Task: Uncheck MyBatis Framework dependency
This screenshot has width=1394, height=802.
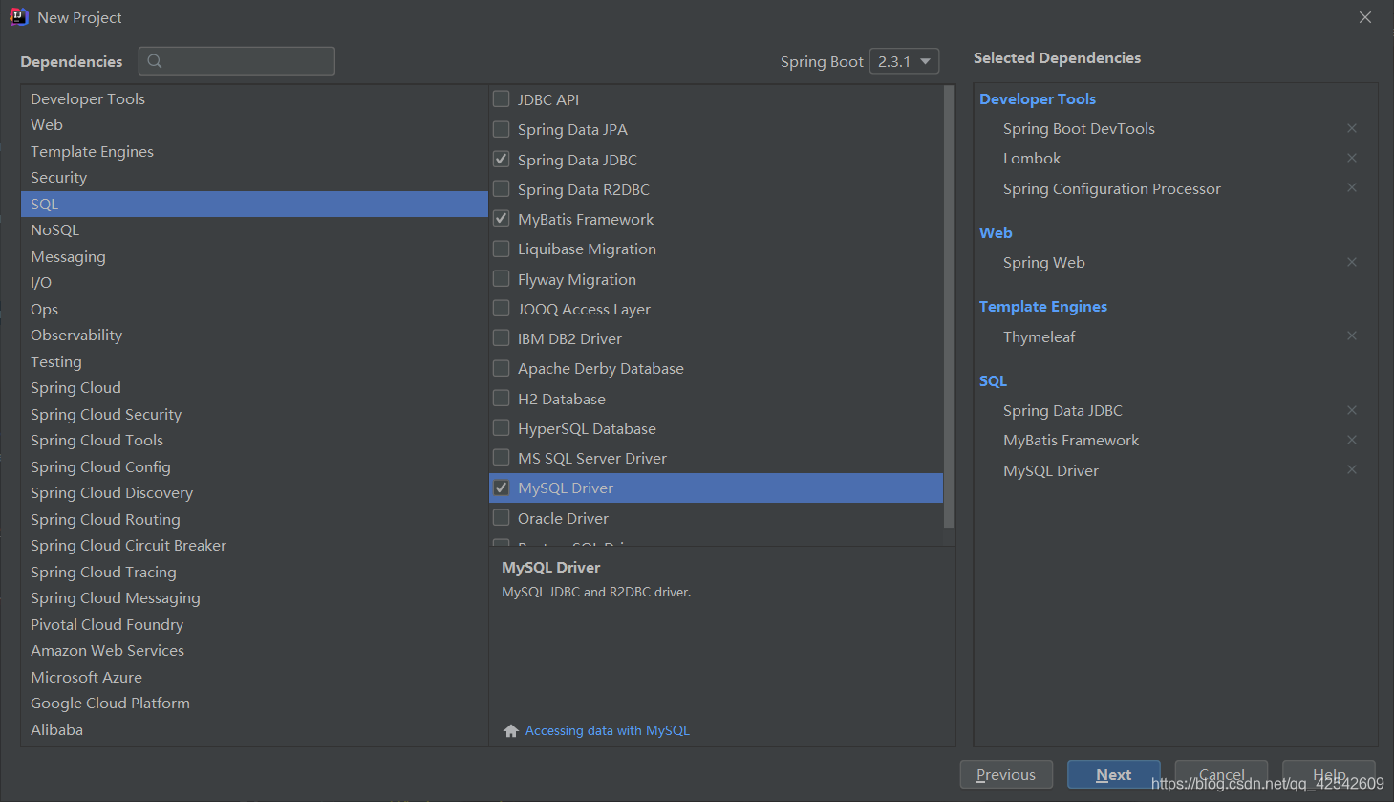Action: click(501, 218)
